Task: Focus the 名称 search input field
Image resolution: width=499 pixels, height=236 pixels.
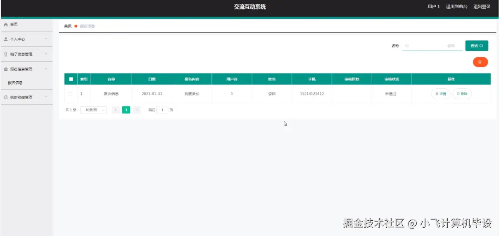Action: [x=432, y=46]
